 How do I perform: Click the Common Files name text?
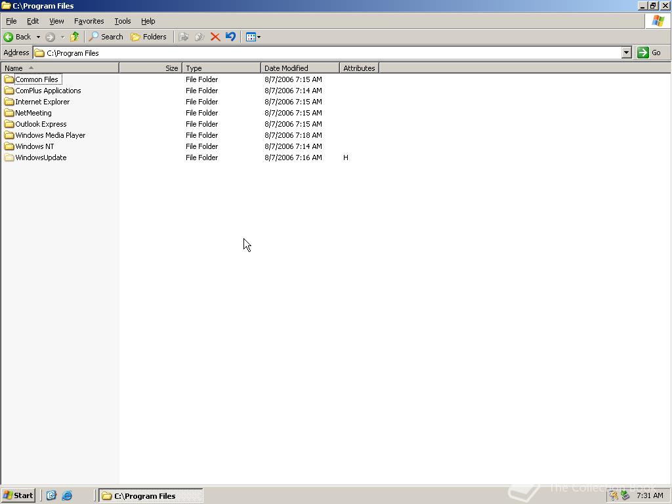coord(37,79)
